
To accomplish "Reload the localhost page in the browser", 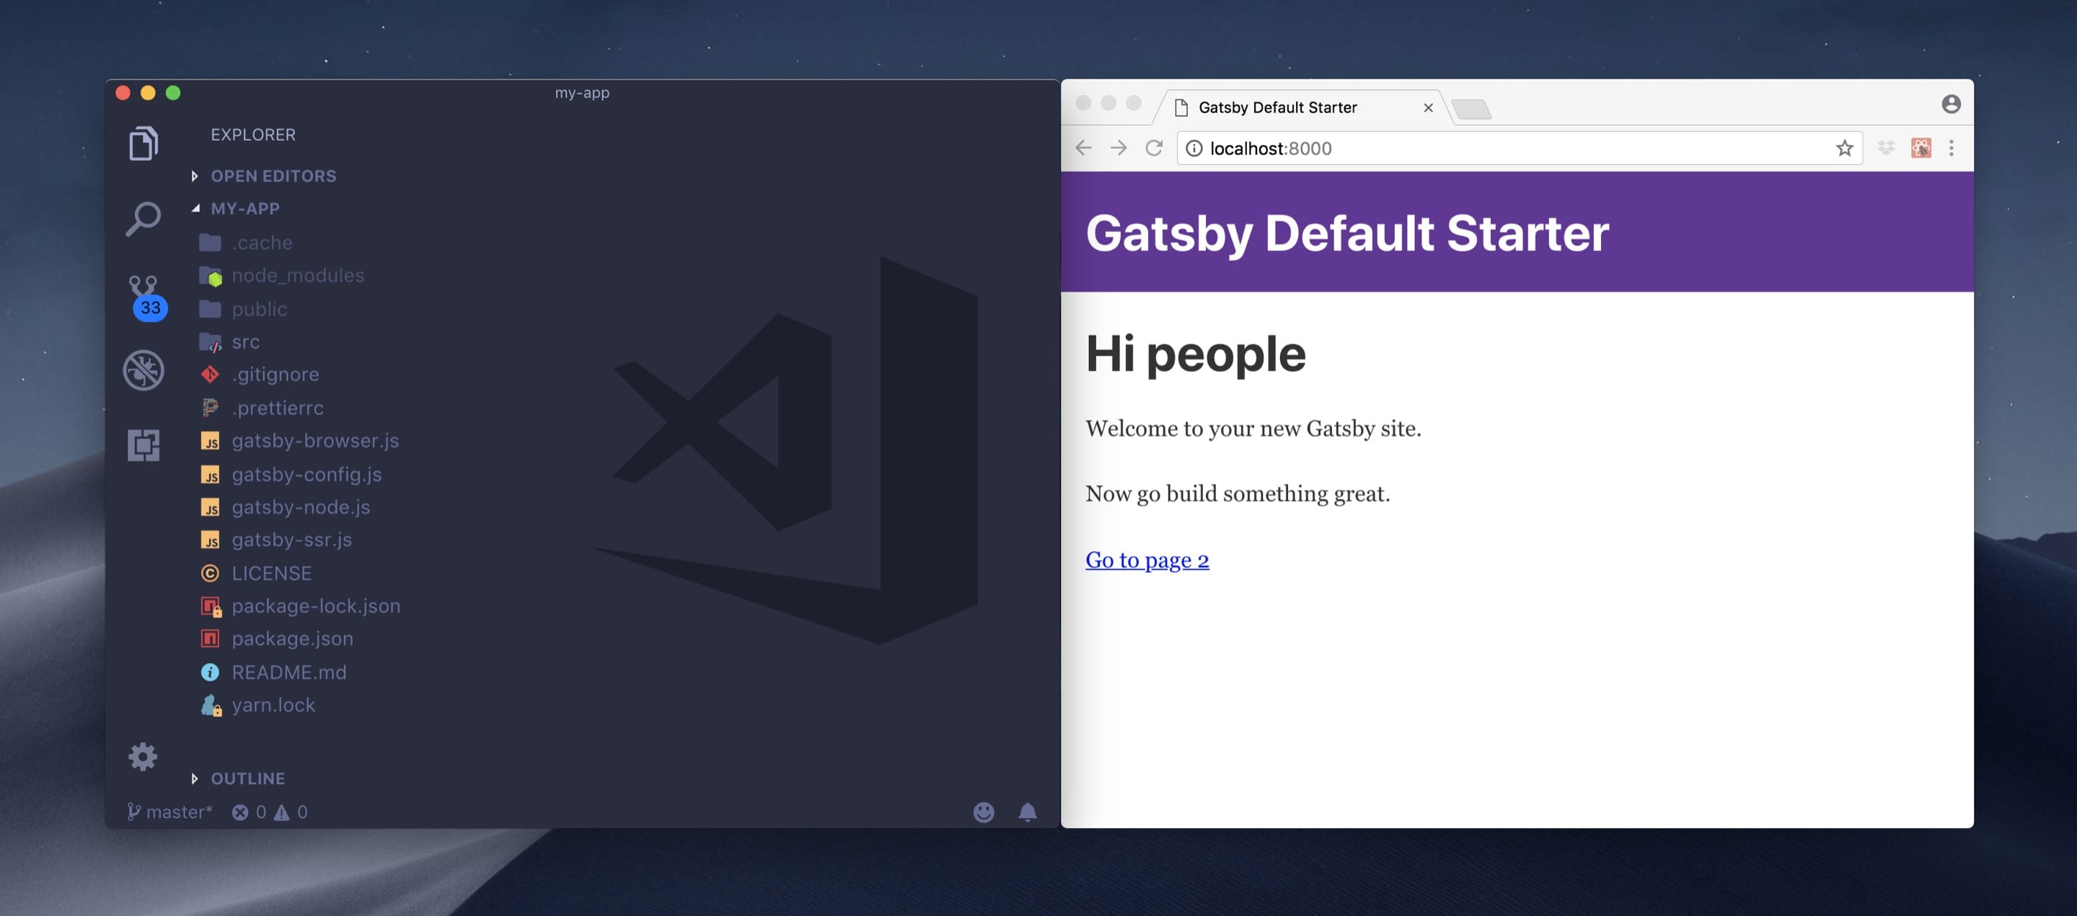I will [1154, 148].
